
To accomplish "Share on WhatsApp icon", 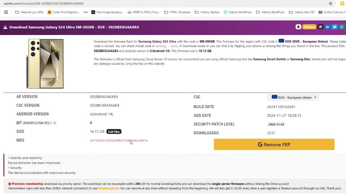I will [342, 27].
